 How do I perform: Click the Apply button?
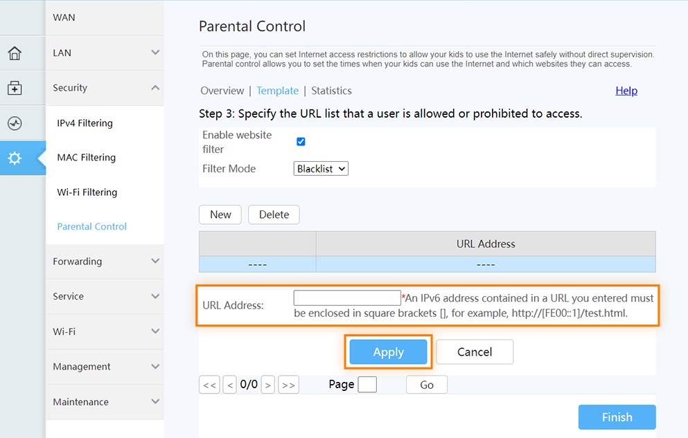point(388,352)
